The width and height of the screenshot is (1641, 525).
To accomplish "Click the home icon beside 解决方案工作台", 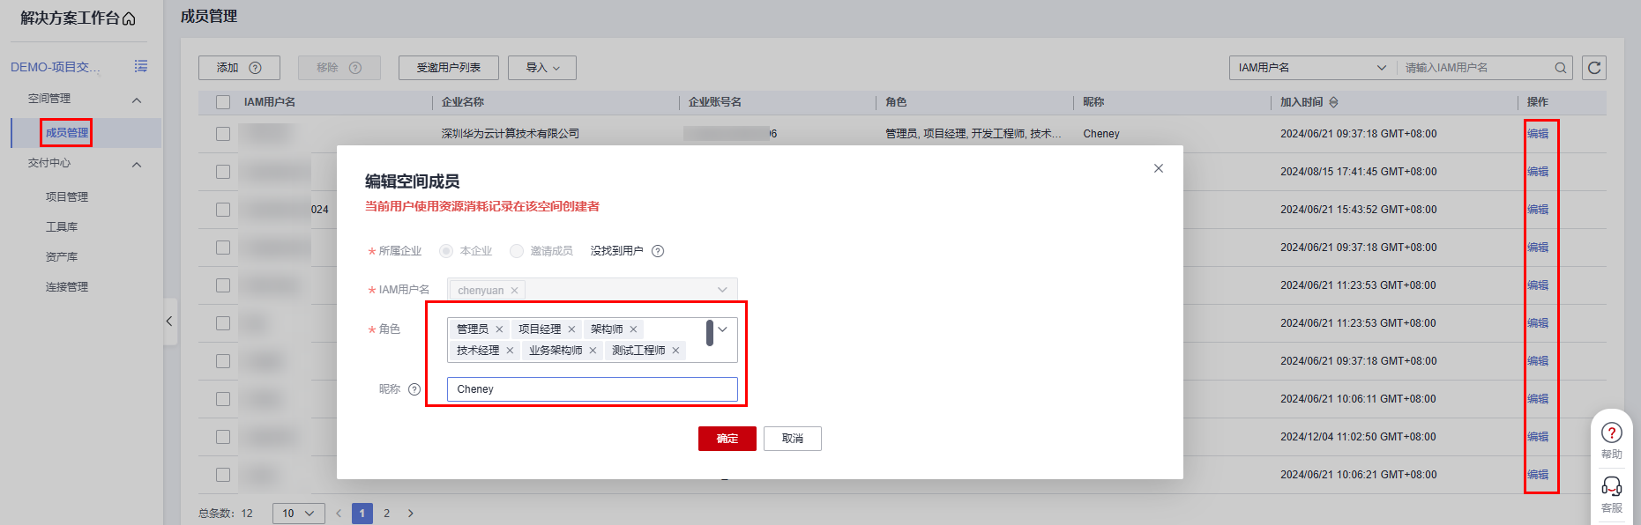I will click(129, 18).
